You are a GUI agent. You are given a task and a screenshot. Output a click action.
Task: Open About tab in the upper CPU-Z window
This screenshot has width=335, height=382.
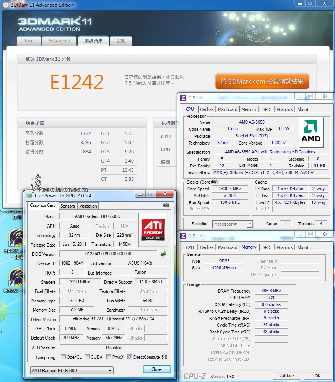(x=303, y=109)
